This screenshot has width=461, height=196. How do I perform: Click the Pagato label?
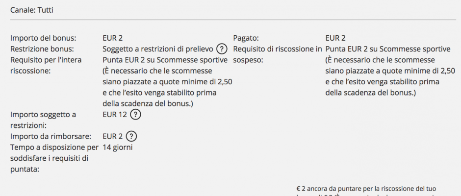(x=246, y=38)
